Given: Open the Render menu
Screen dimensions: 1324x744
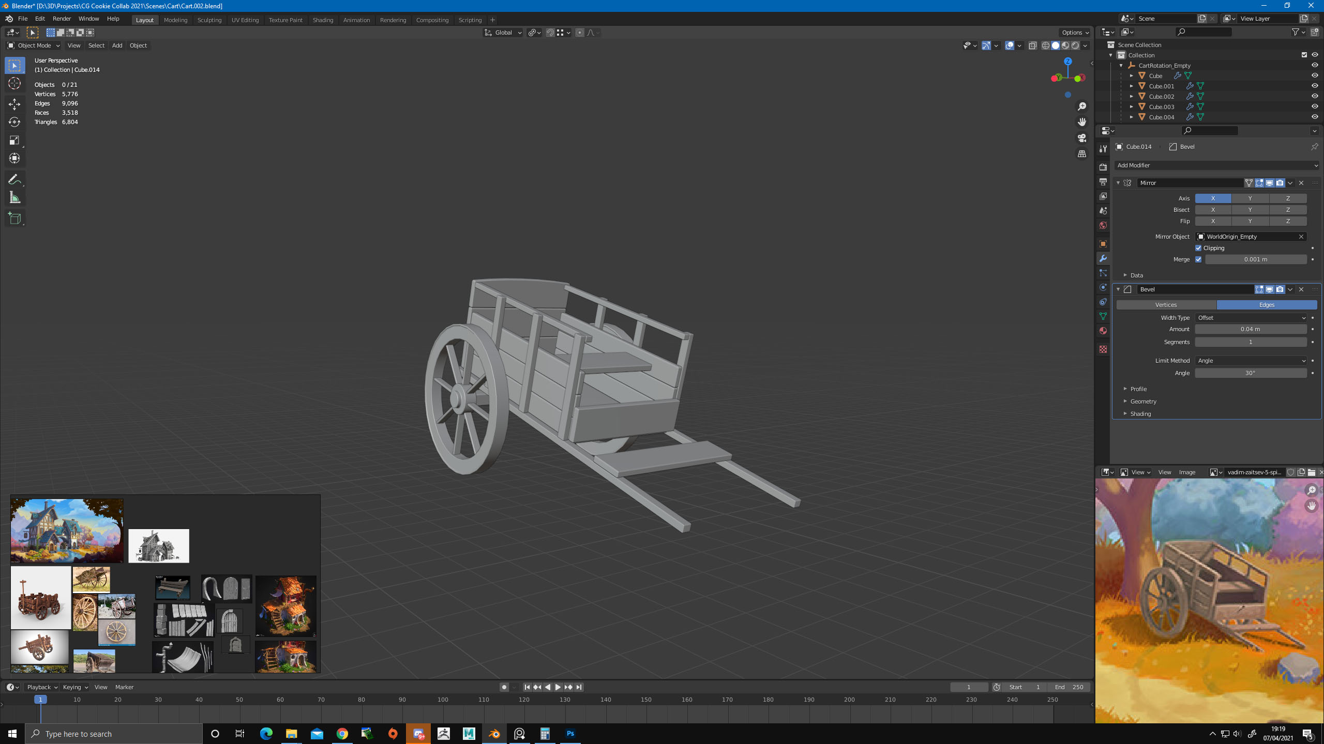Looking at the screenshot, I should click(x=62, y=19).
